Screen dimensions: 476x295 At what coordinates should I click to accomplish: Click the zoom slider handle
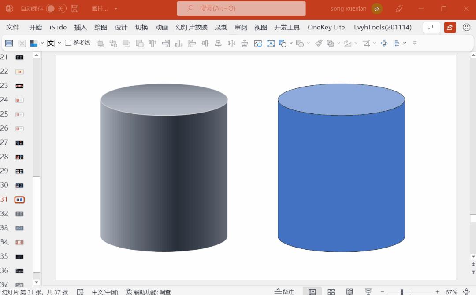(402, 292)
